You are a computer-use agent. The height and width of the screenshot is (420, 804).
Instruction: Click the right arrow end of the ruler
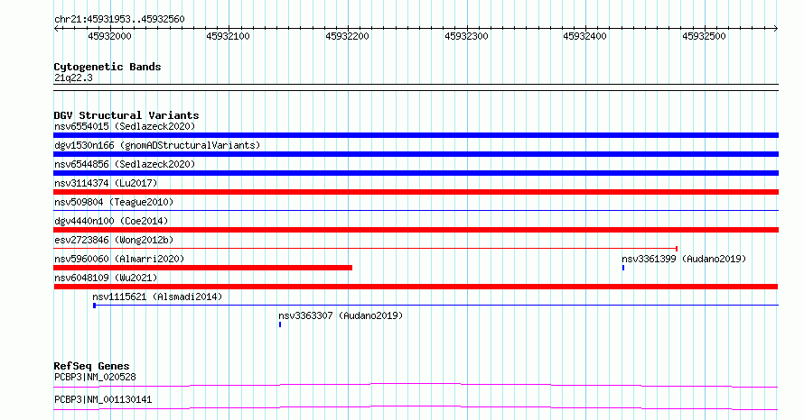tap(776, 29)
